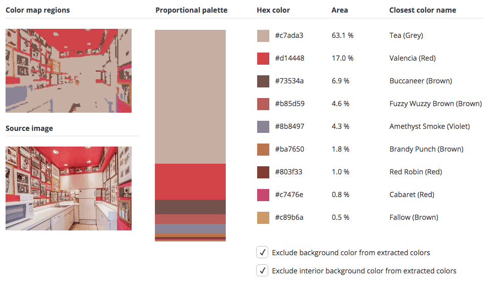
Task: Pick the Fallow #c89b6a color swatch
Action: point(263,218)
